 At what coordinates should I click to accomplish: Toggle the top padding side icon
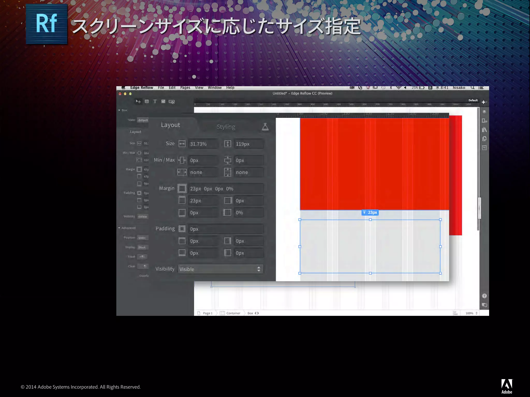click(182, 241)
